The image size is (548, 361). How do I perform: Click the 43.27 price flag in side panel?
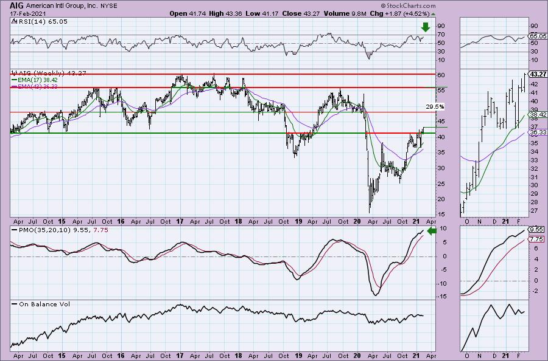(x=538, y=74)
